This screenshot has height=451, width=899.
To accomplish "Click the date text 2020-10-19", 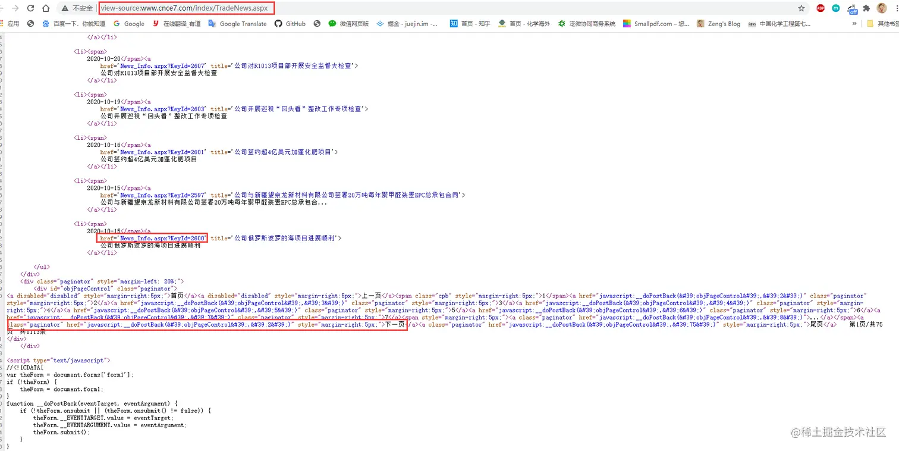I will (x=104, y=102).
